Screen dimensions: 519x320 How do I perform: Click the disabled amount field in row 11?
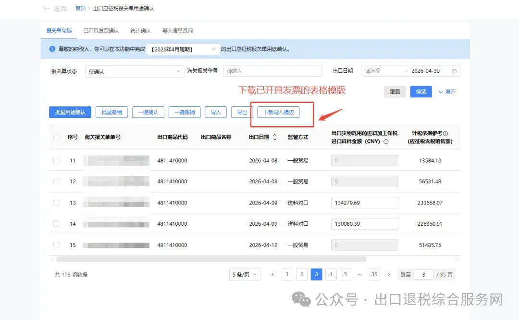[x=364, y=161]
